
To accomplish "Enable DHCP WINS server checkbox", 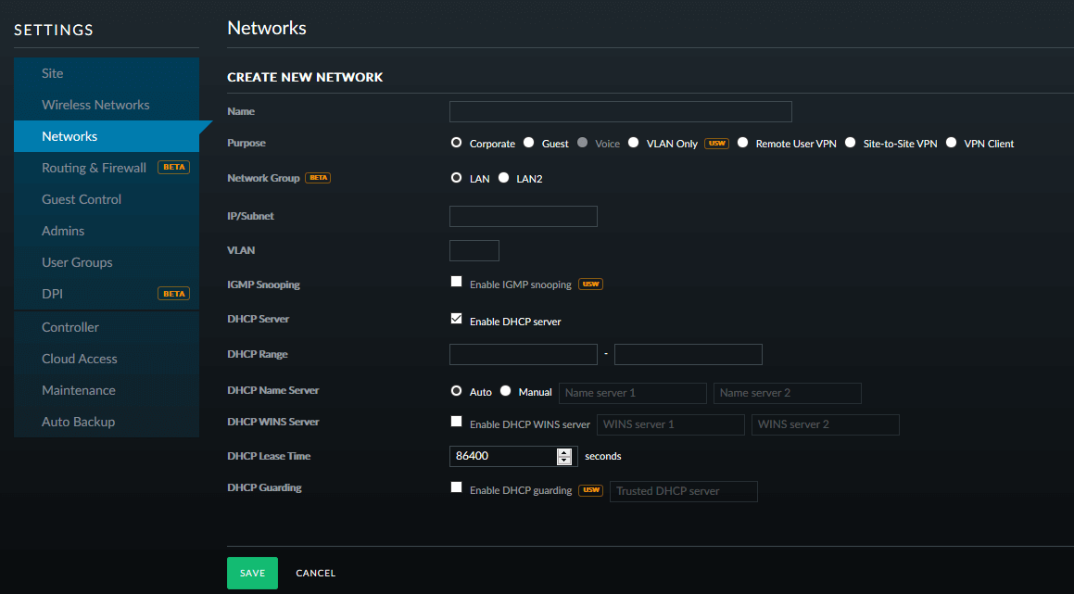I will pos(456,422).
